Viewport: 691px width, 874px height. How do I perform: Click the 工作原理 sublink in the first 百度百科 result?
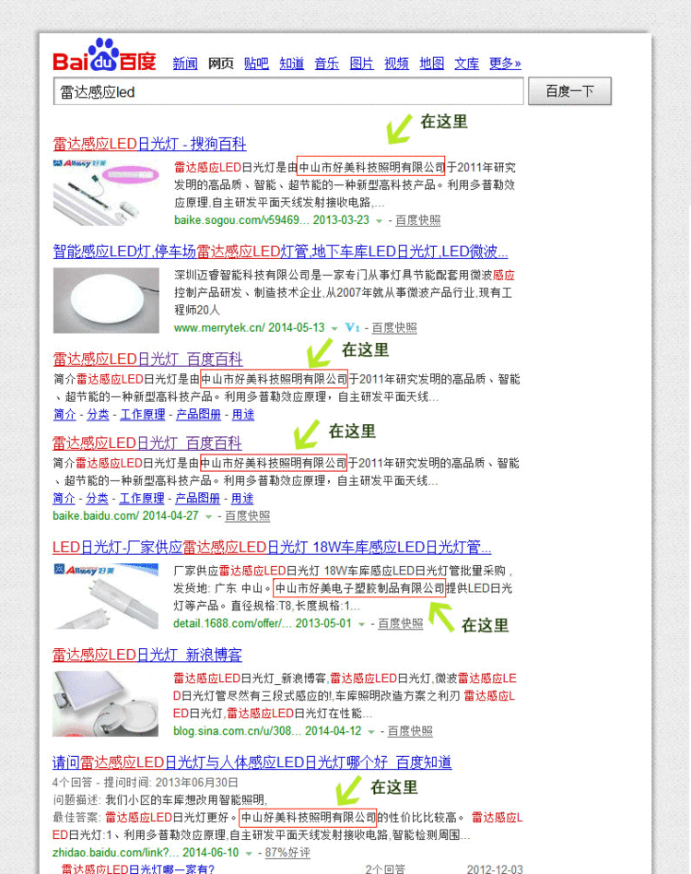point(142,415)
